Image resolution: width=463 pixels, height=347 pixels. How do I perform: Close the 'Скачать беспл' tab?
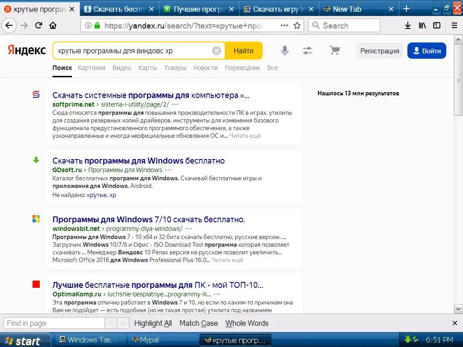pos(151,9)
